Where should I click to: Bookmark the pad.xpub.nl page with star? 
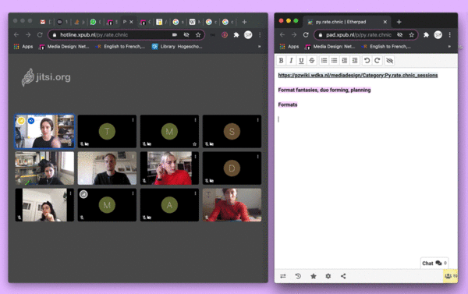[412, 35]
